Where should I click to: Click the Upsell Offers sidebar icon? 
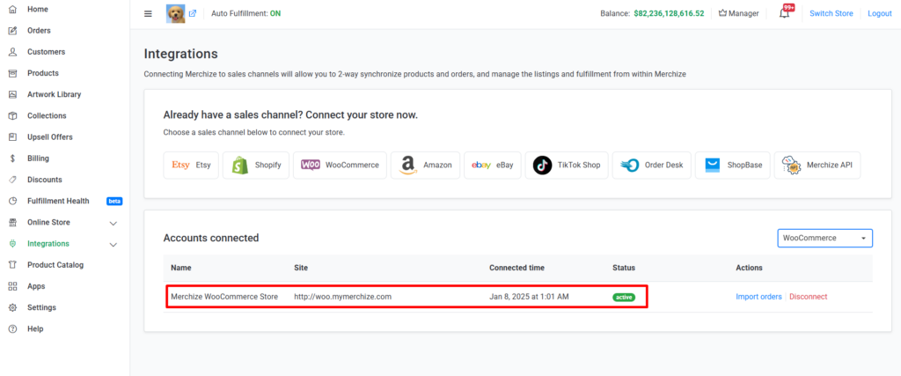[x=12, y=136]
